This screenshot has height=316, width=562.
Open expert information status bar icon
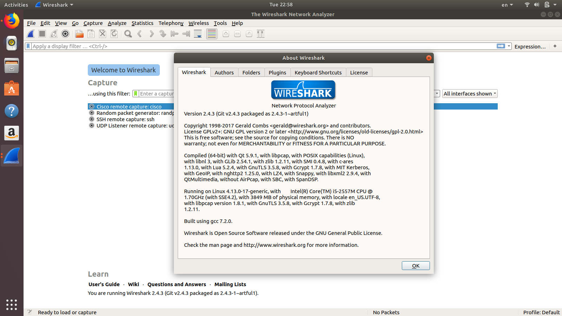point(30,312)
